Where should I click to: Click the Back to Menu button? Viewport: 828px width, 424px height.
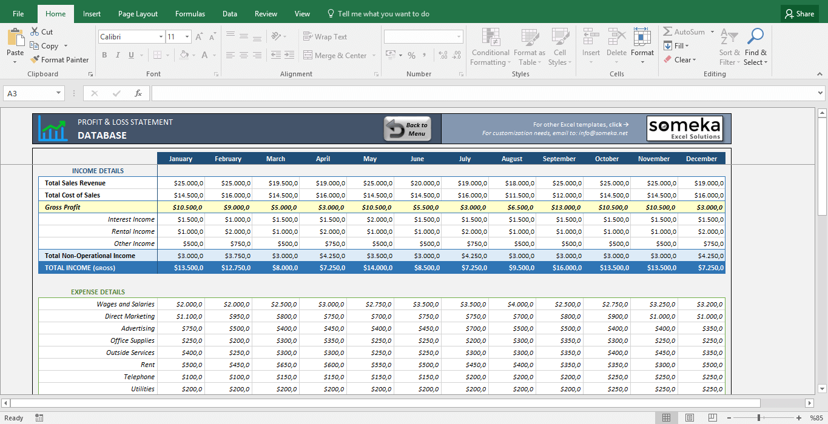(406, 128)
